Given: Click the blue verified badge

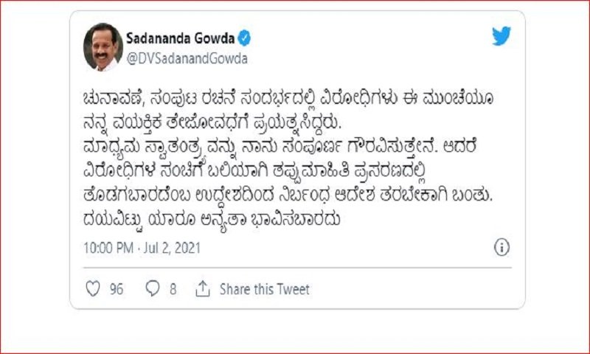Looking at the screenshot, I should click(244, 38).
